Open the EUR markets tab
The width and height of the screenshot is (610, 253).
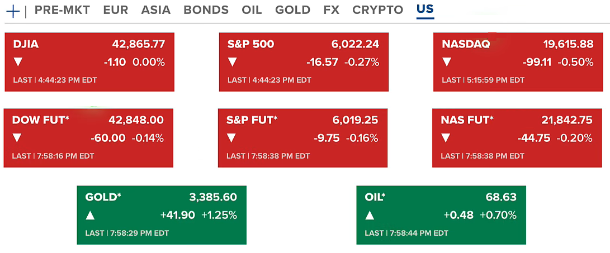[x=115, y=10]
